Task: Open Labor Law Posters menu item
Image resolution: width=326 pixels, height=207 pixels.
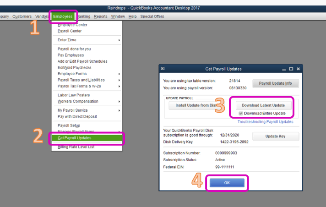Action: coord(87,95)
